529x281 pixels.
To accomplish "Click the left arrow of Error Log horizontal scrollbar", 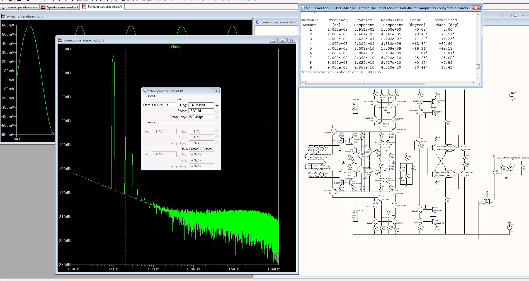I will (303, 83).
